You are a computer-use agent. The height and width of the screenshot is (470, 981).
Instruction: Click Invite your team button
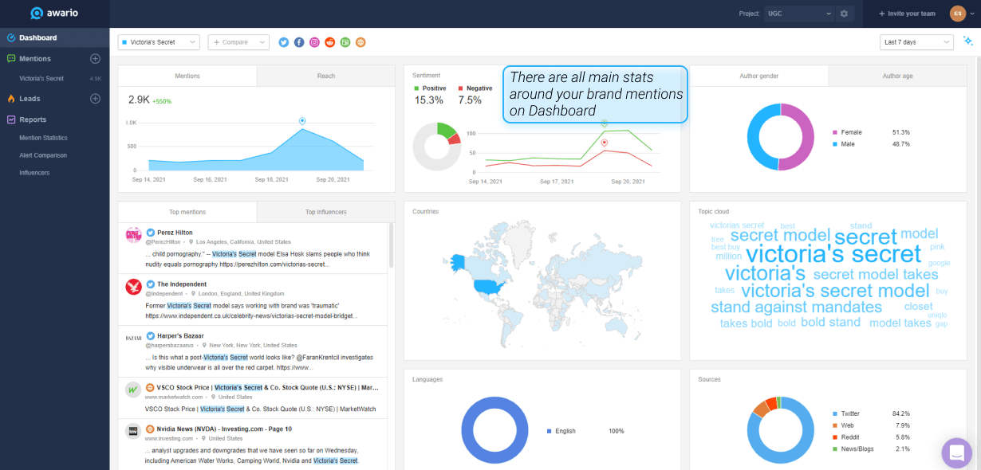pyautogui.click(x=907, y=14)
